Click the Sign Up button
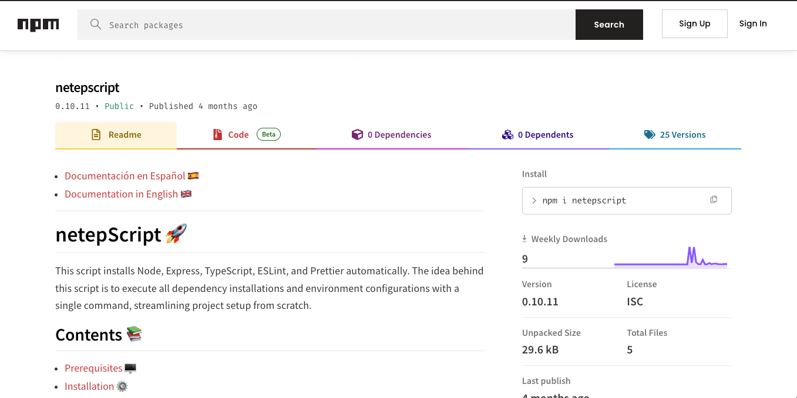 [695, 24]
